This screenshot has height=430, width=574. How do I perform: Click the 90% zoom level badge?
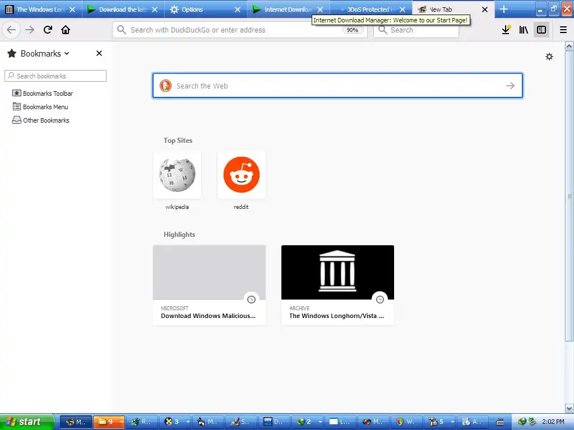[x=352, y=30]
